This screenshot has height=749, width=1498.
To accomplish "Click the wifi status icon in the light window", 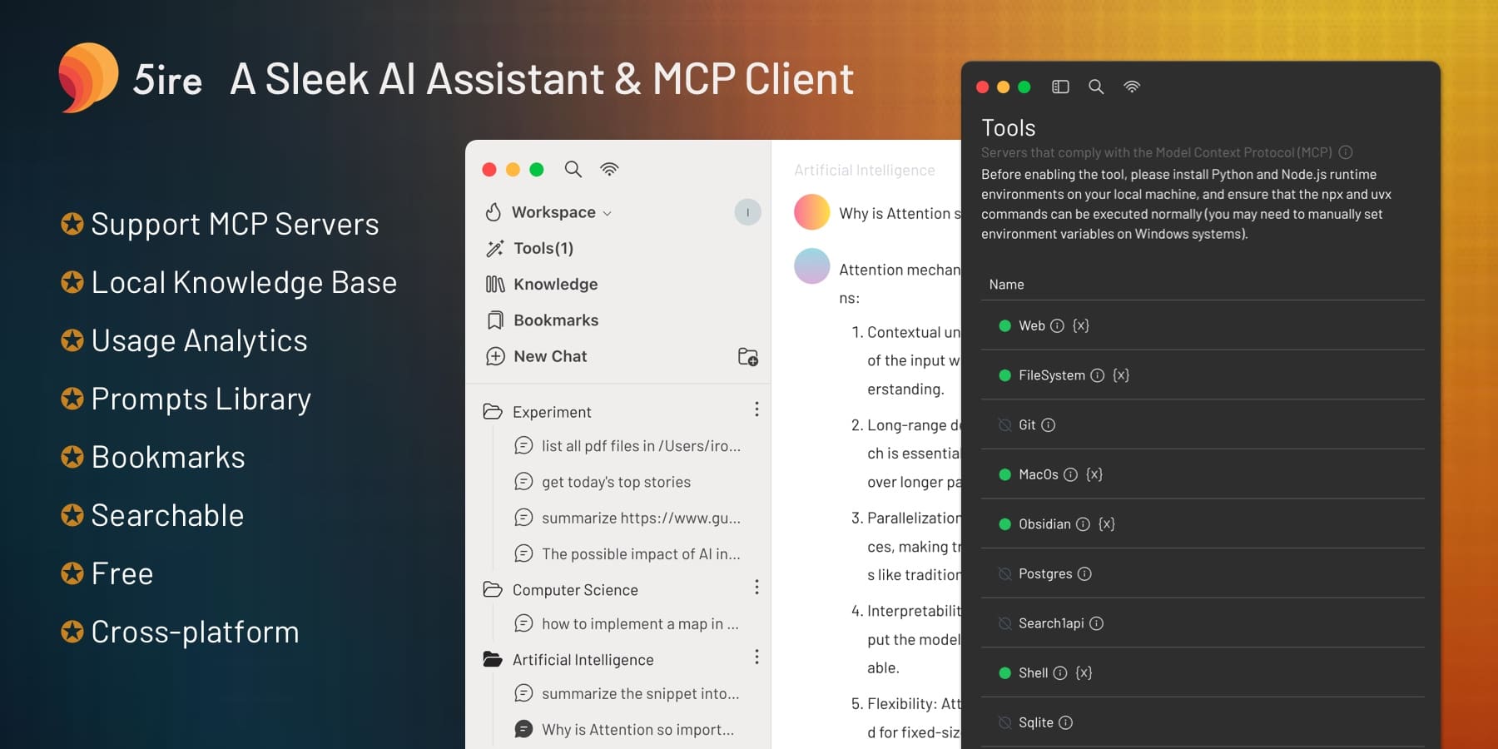I will pyautogui.click(x=609, y=169).
